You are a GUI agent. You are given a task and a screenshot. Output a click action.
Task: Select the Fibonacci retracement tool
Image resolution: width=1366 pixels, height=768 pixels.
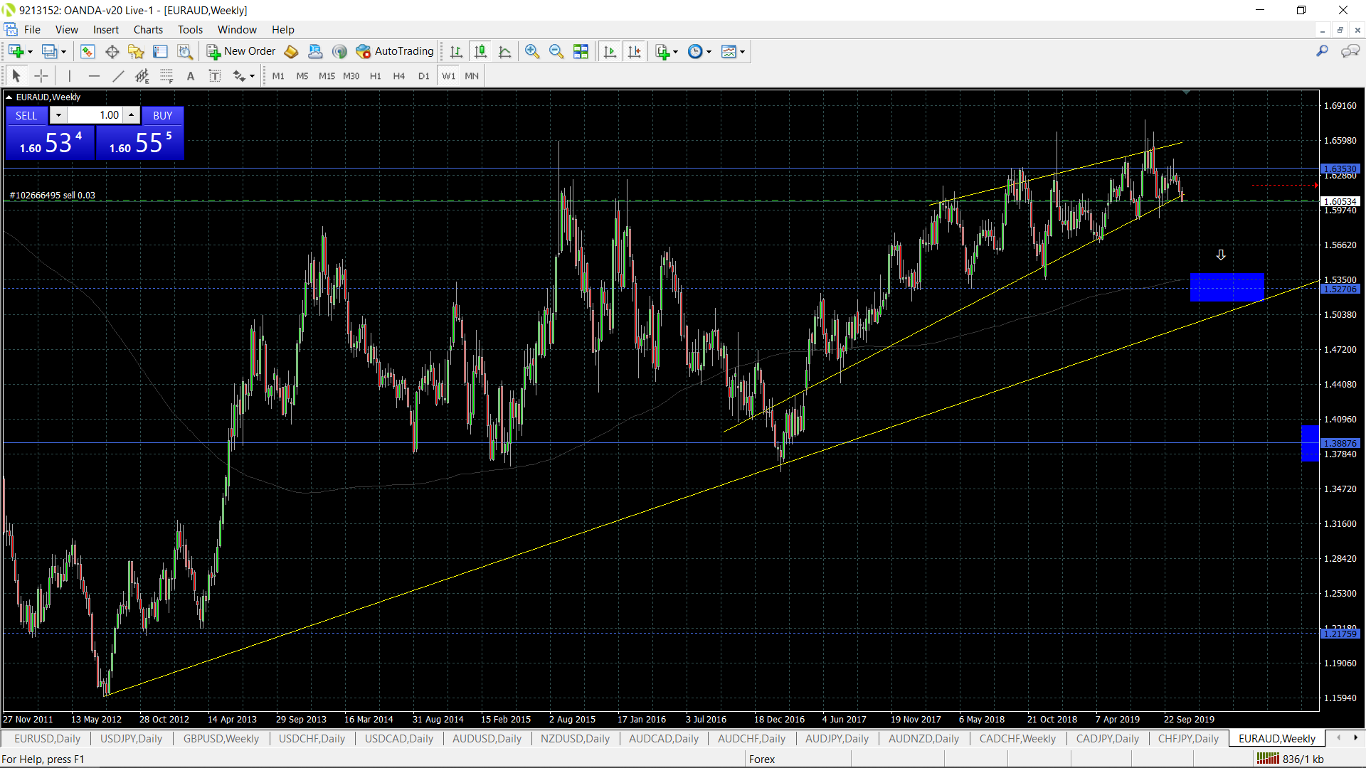166,75
